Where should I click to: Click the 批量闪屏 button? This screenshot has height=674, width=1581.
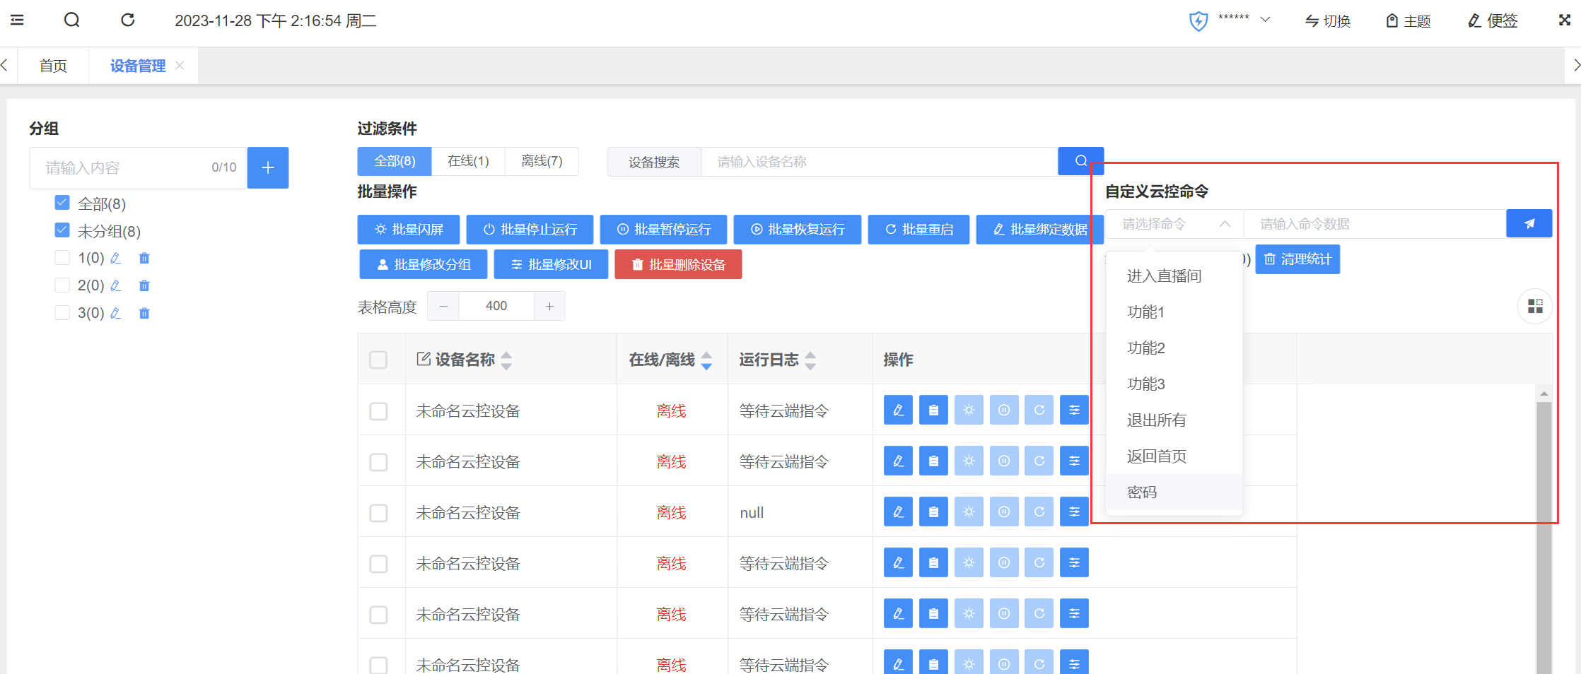409,230
